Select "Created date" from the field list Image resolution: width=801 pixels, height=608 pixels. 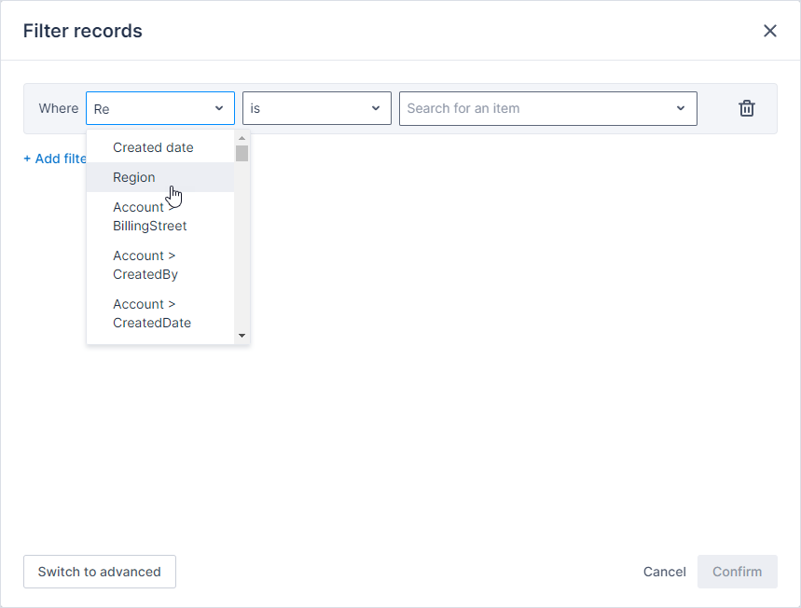pyautogui.click(x=153, y=147)
